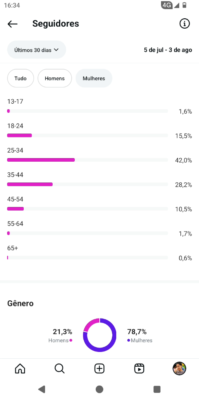Image resolution: width=199 pixels, height=400 pixels.
Task: Tap the create new post icon
Action: (99, 369)
